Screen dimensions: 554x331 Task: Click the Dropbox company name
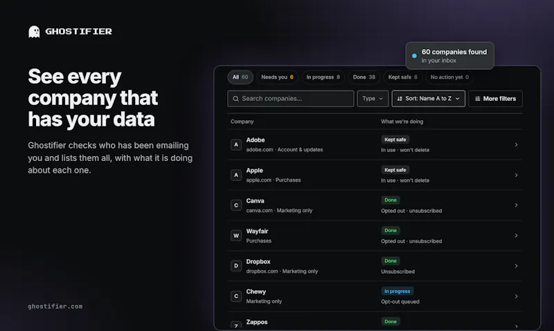(258, 262)
